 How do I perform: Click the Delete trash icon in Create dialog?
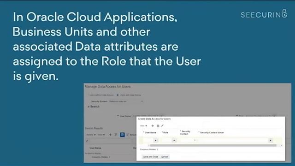pos(158,126)
